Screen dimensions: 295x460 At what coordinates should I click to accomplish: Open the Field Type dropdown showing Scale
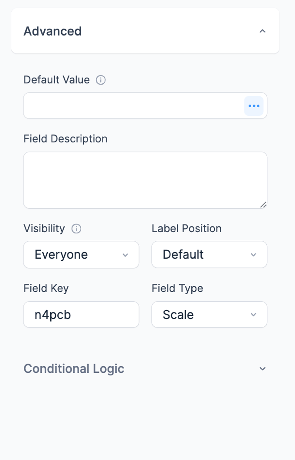click(x=209, y=315)
